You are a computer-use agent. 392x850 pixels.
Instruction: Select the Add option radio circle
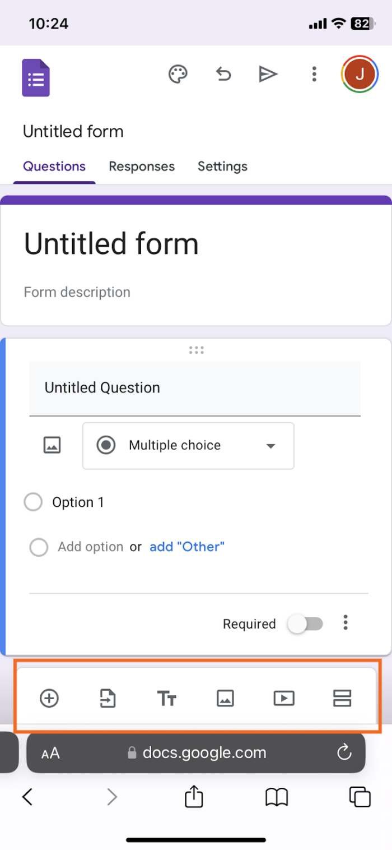pyautogui.click(x=39, y=547)
